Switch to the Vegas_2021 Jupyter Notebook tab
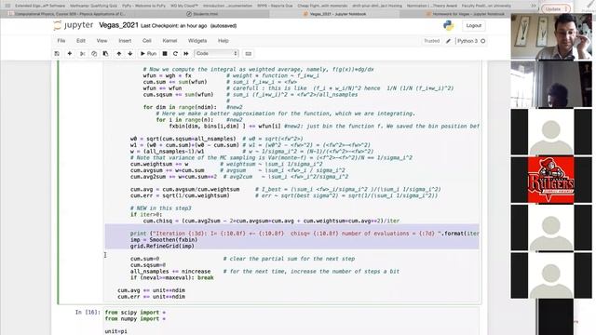The height and width of the screenshot is (335, 596). click(334, 14)
